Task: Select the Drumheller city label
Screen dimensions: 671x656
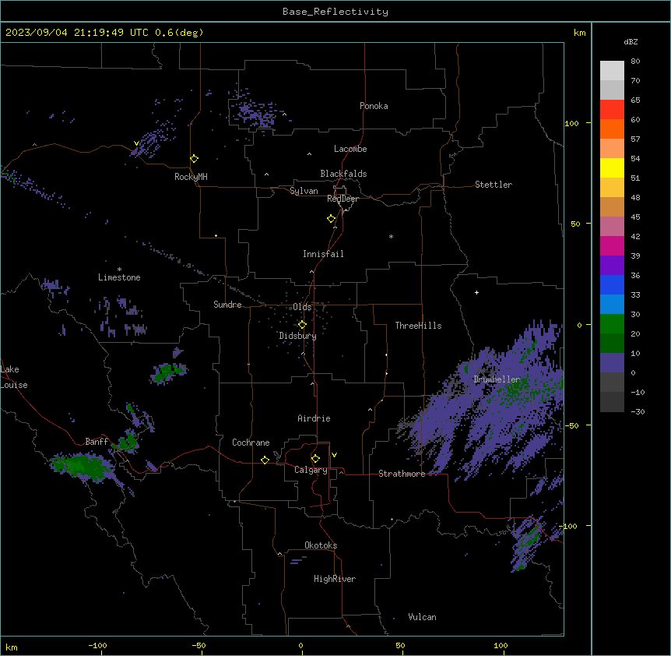Action: click(497, 379)
